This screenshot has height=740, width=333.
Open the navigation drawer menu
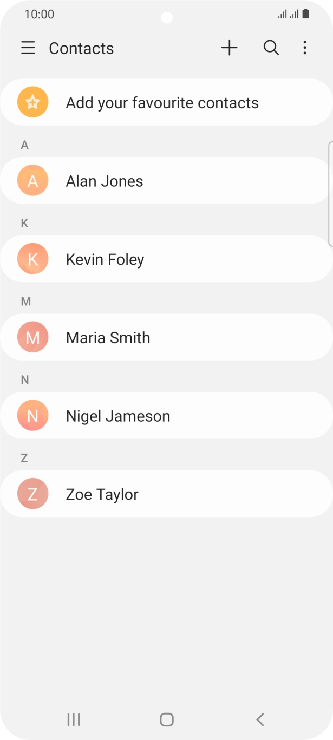pos(28,48)
